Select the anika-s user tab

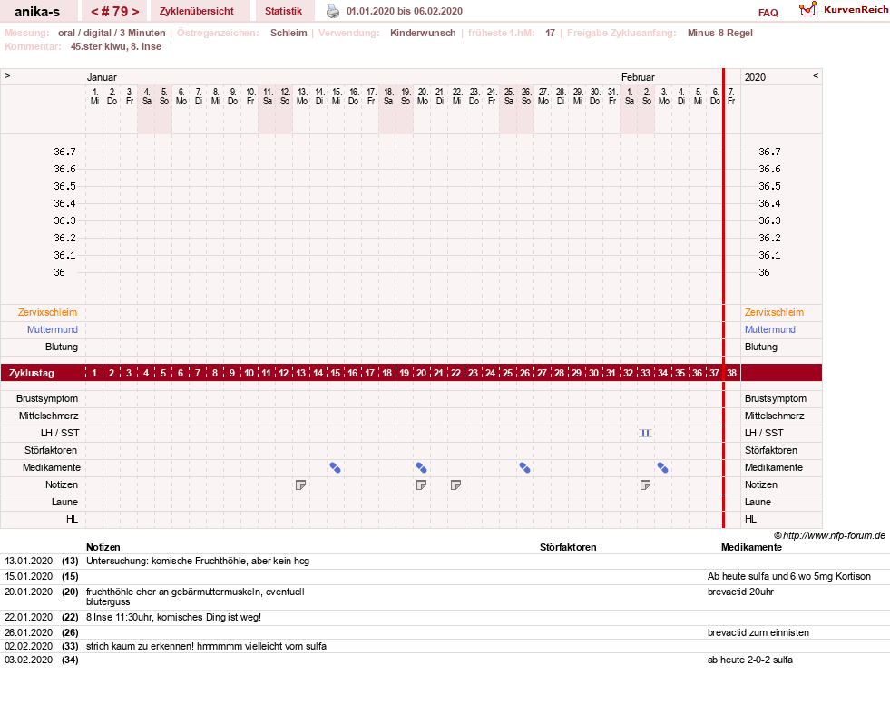(37, 12)
